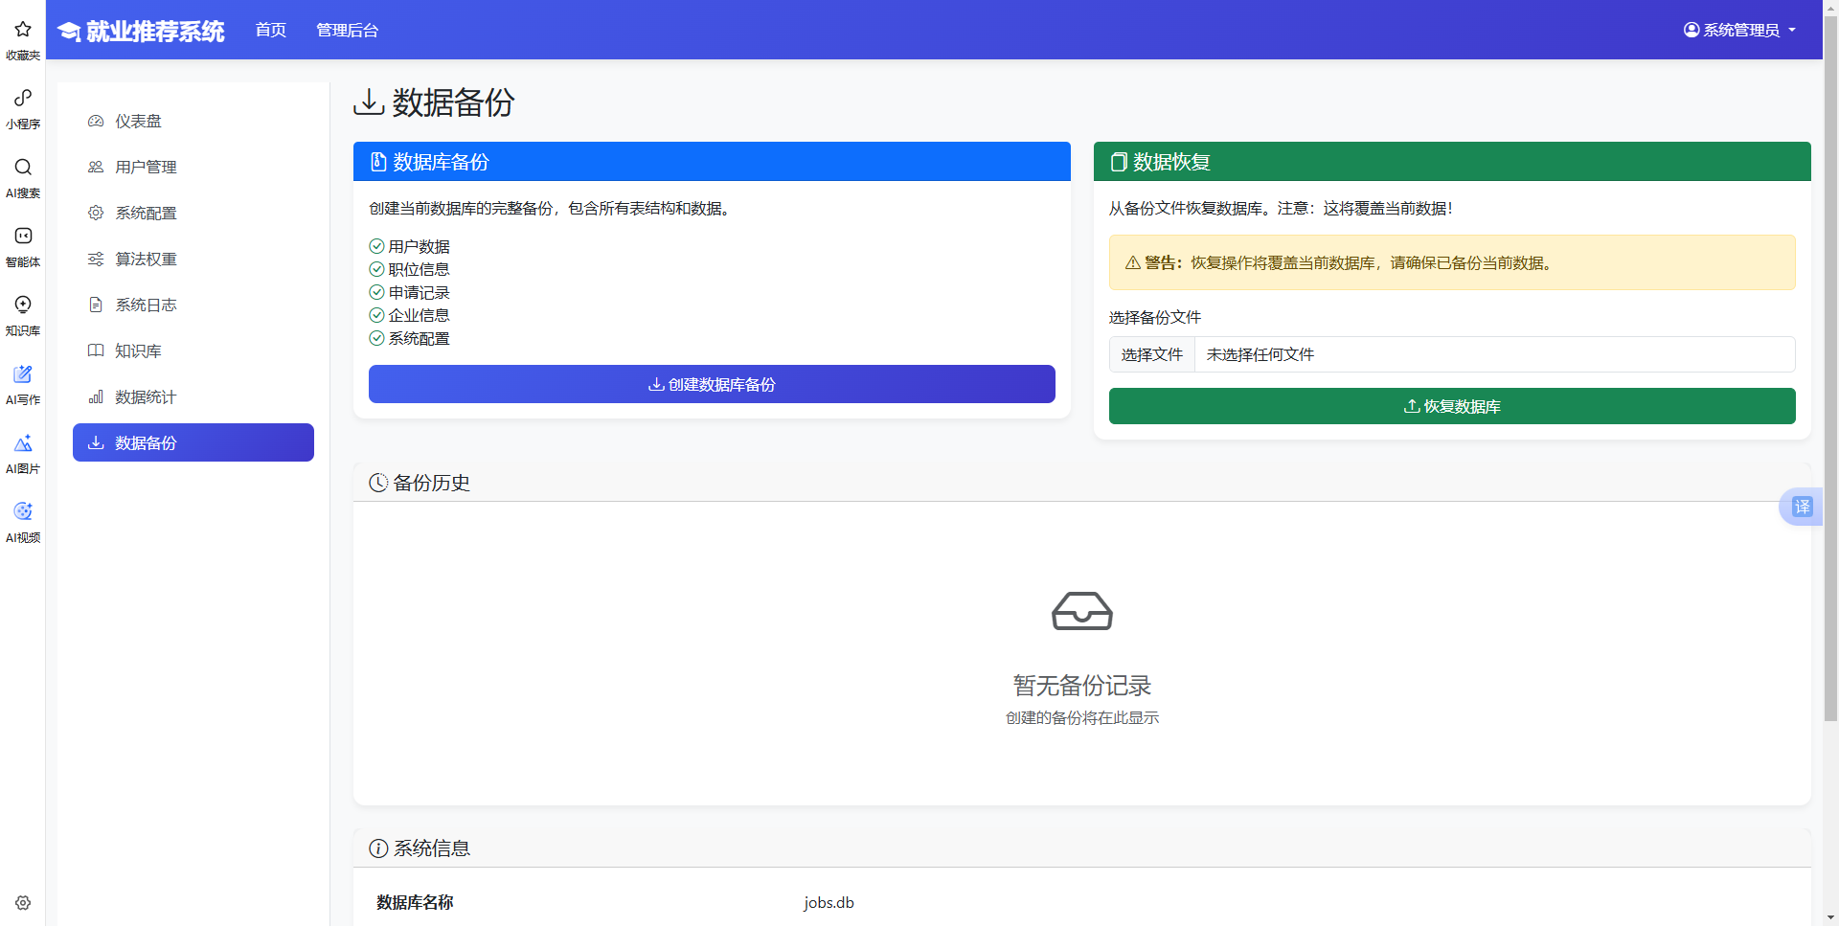This screenshot has width=1839, height=927.
Task: Click the 恢复数据库 button
Action: click(1452, 406)
